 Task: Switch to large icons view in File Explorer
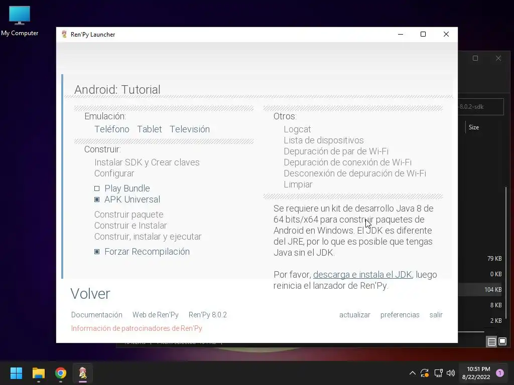click(502, 342)
